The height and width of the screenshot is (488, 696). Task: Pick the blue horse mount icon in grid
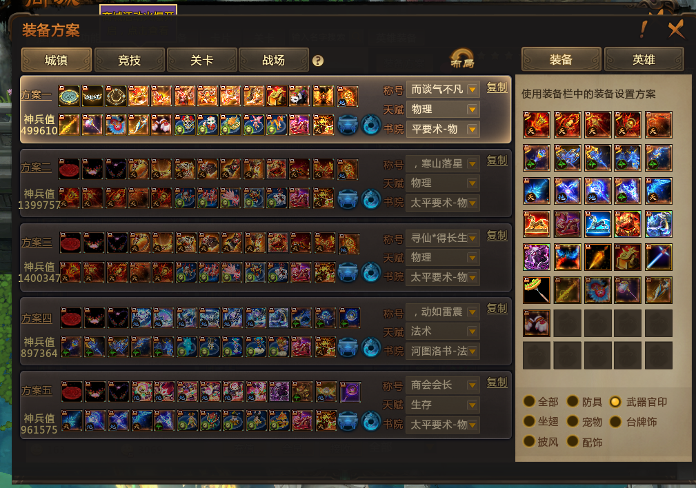(x=597, y=224)
